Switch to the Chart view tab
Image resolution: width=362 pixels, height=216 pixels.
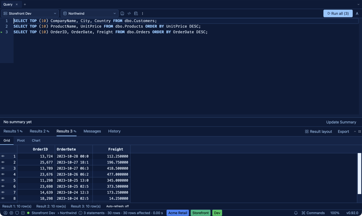click(x=36, y=140)
